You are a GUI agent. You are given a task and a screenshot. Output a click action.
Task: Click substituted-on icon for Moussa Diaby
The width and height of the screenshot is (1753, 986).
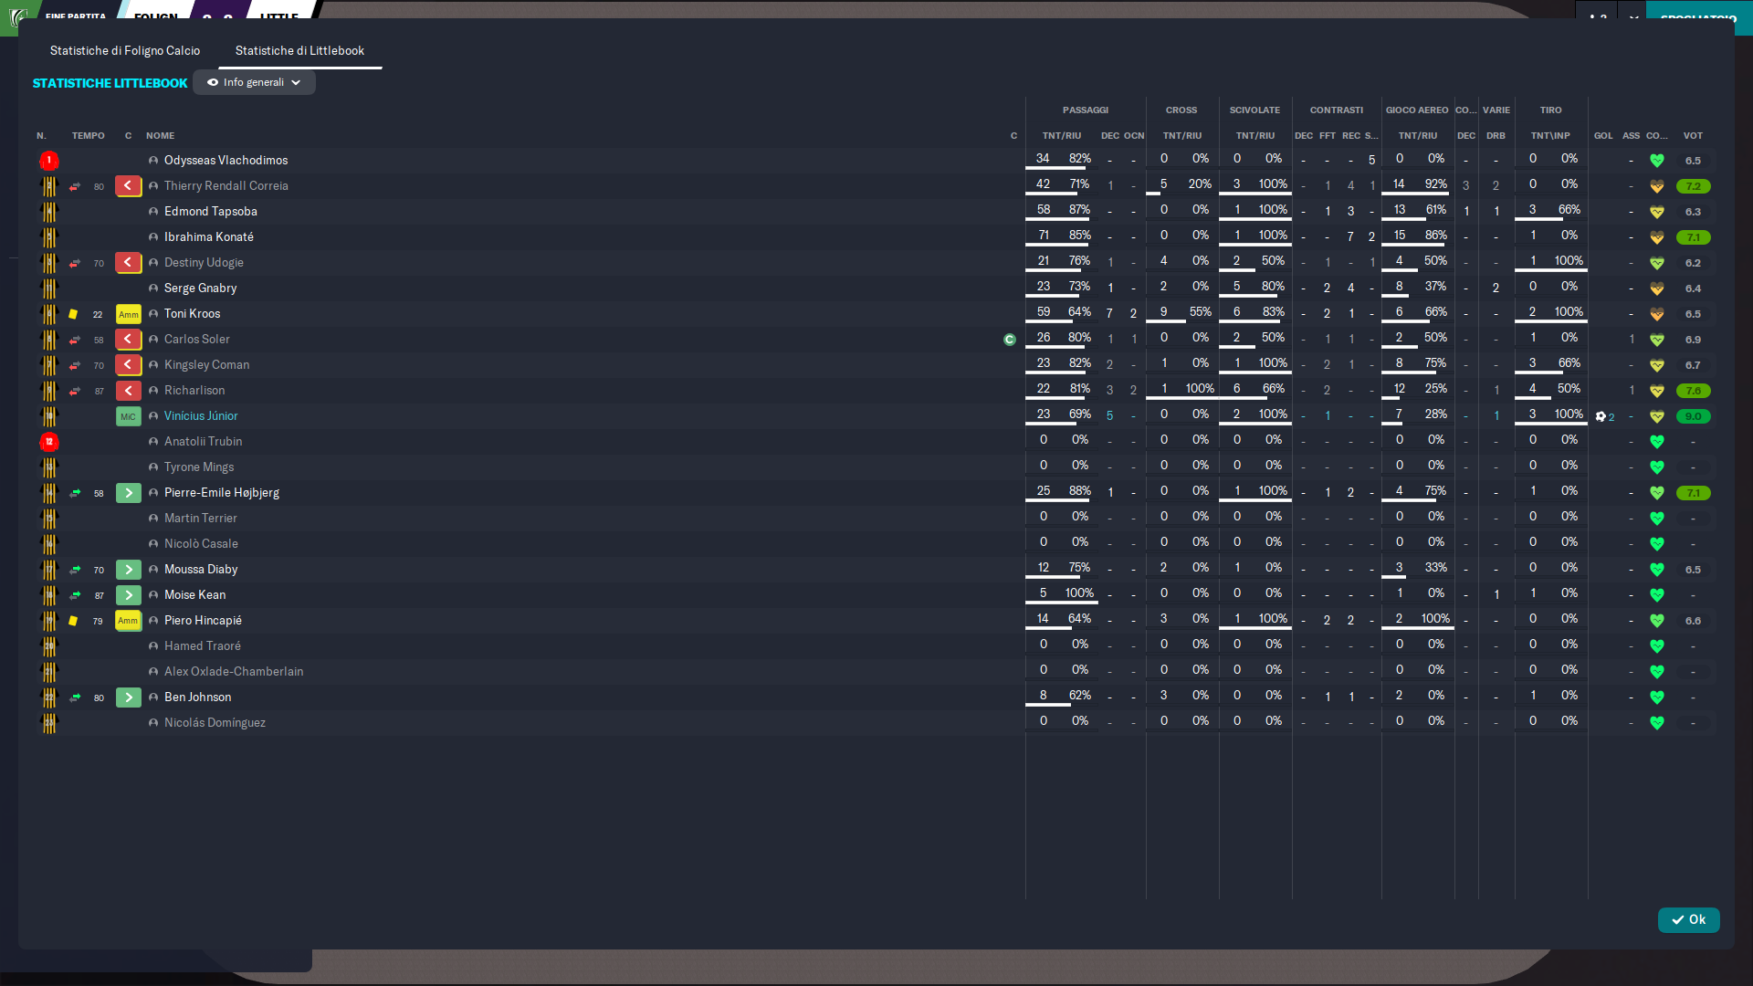128,570
